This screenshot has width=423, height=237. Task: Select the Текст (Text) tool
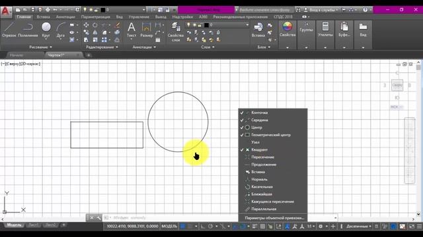[x=132, y=30]
